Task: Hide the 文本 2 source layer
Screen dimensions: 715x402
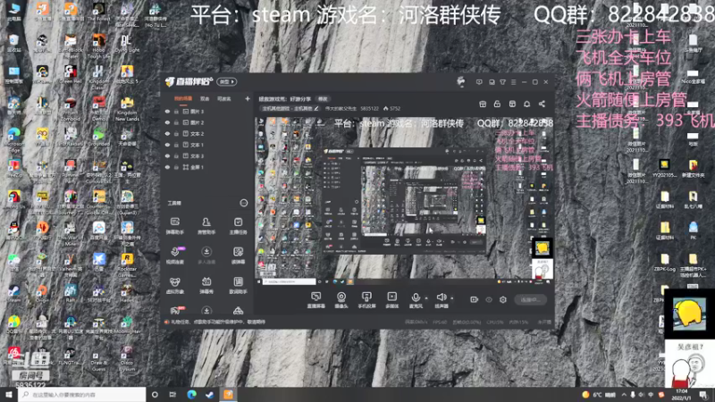Action: point(167,133)
